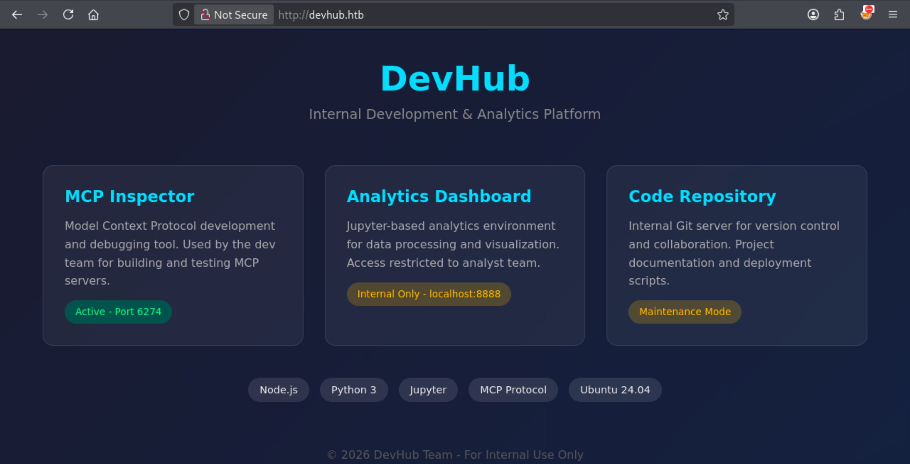Screen dimensions: 910x464
Task: Click the Python 3 tag
Action: (x=354, y=390)
